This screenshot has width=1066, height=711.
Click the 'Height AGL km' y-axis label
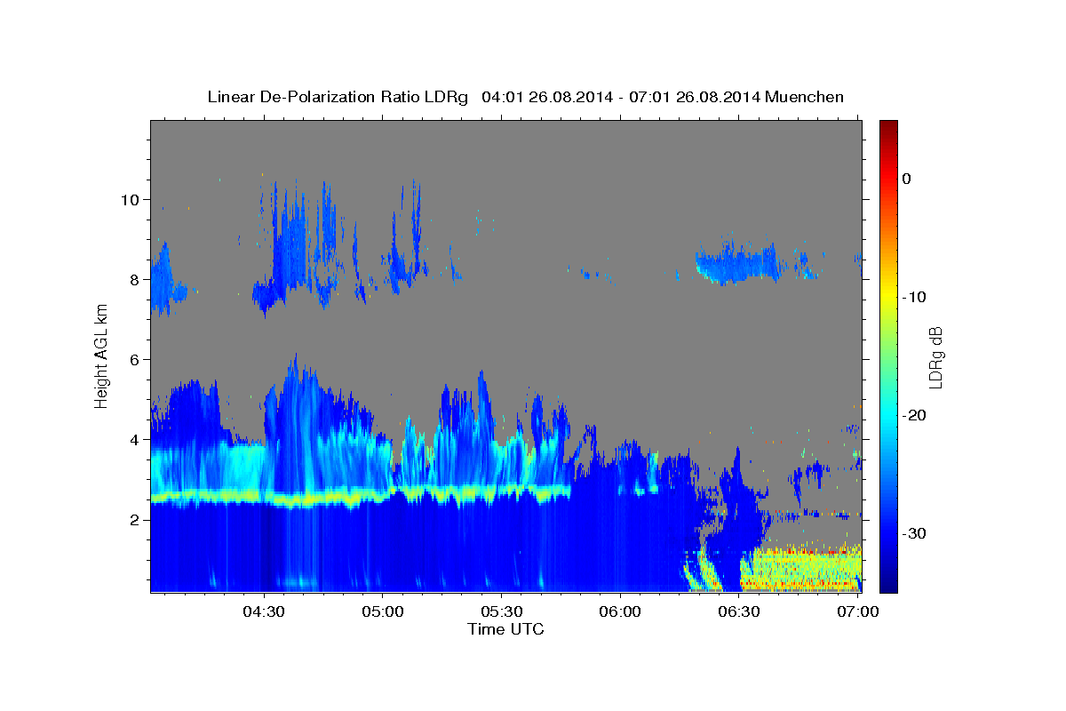[x=101, y=355]
